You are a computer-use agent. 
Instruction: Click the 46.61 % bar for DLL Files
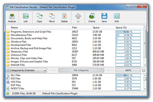pyautogui.click(x=128, y=75)
